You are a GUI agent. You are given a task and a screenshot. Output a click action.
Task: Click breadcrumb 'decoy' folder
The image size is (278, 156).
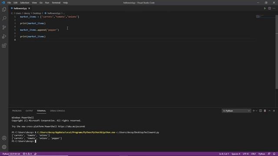pos(27,13)
